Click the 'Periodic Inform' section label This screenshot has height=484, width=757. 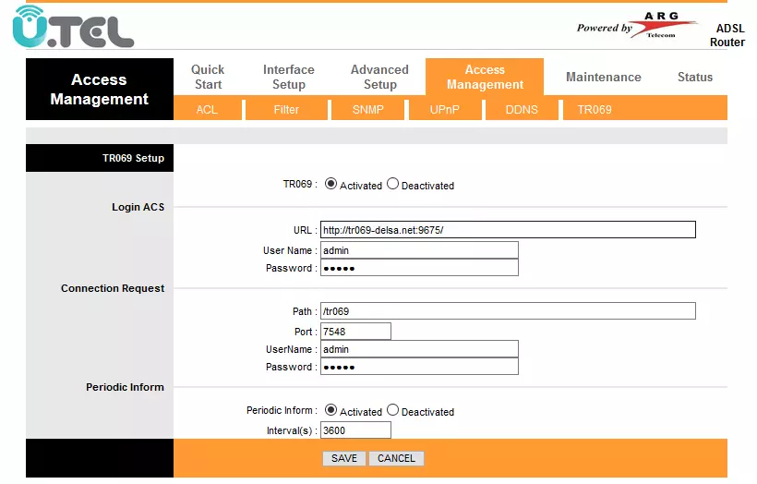pos(125,387)
